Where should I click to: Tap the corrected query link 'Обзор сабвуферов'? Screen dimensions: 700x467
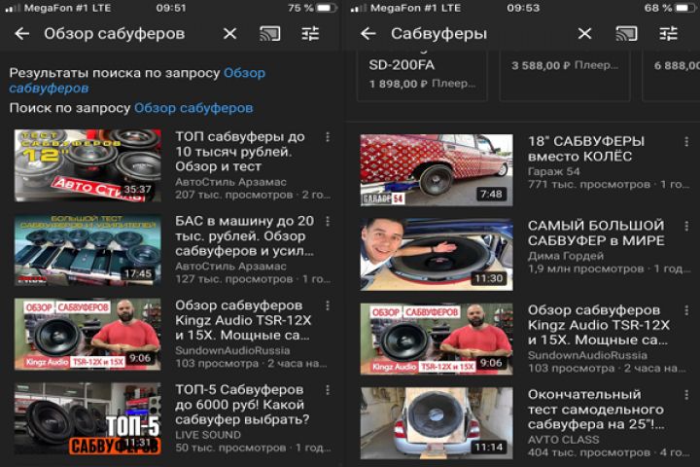pos(137,81)
